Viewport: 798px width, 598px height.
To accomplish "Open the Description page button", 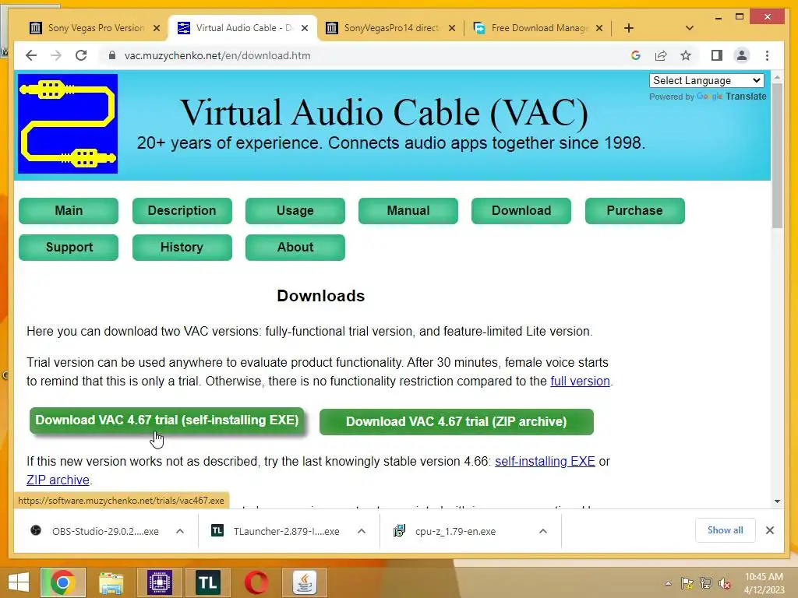I will pos(182,210).
